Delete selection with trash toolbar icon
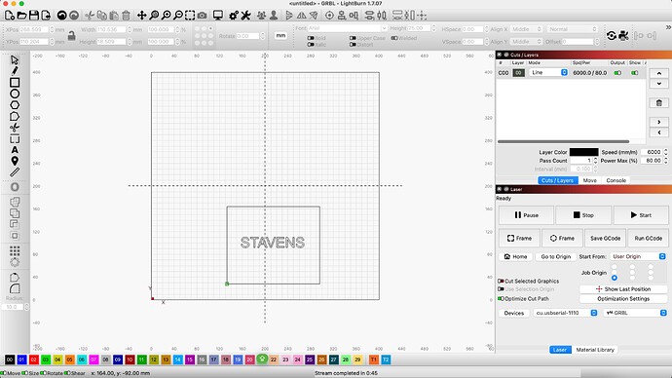Screen dimensions: 672x378 126,16
